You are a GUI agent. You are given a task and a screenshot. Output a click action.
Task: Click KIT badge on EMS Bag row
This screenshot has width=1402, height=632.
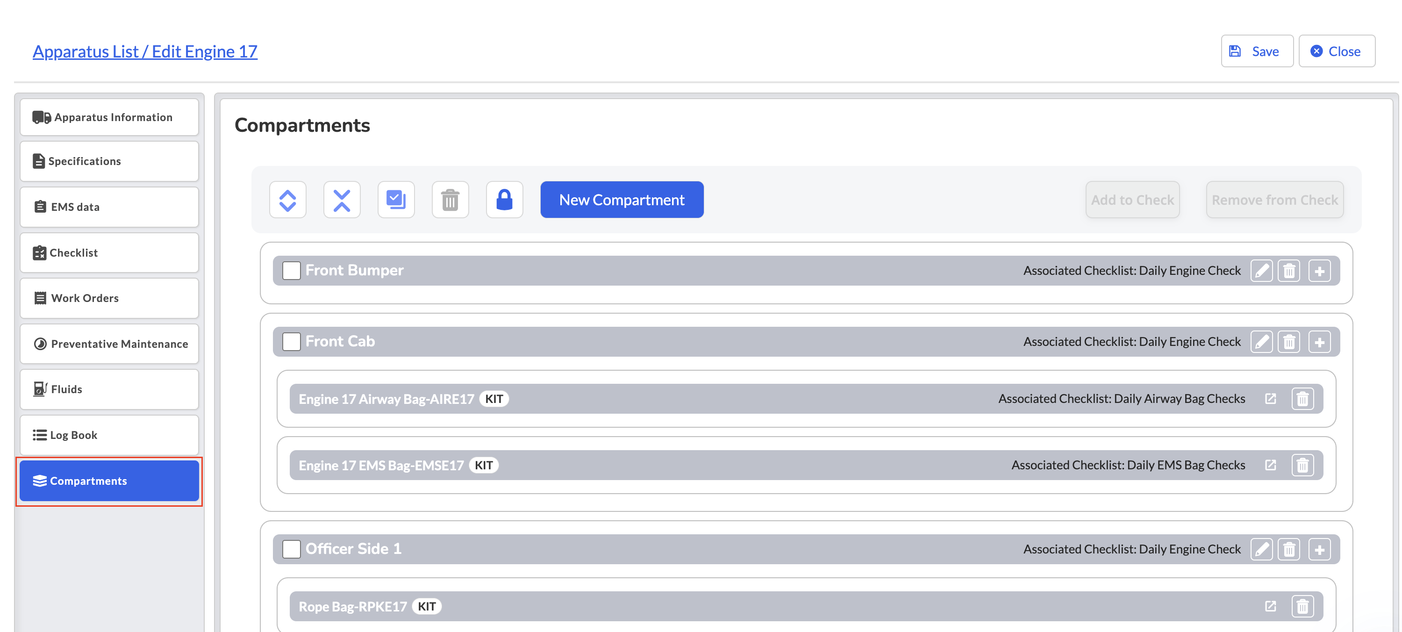click(483, 466)
